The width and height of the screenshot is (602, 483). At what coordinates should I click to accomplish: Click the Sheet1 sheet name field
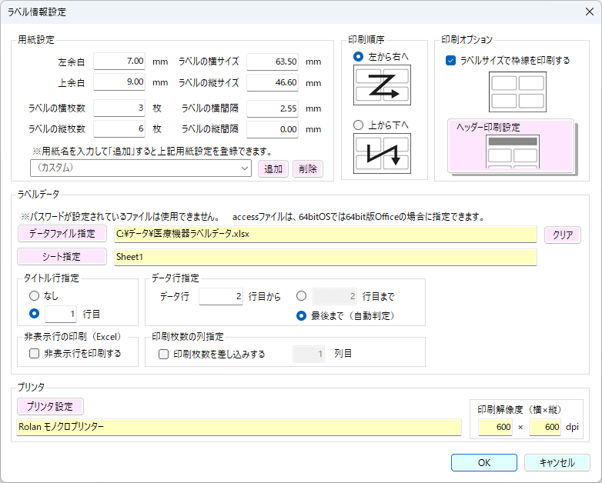coord(326,257)
